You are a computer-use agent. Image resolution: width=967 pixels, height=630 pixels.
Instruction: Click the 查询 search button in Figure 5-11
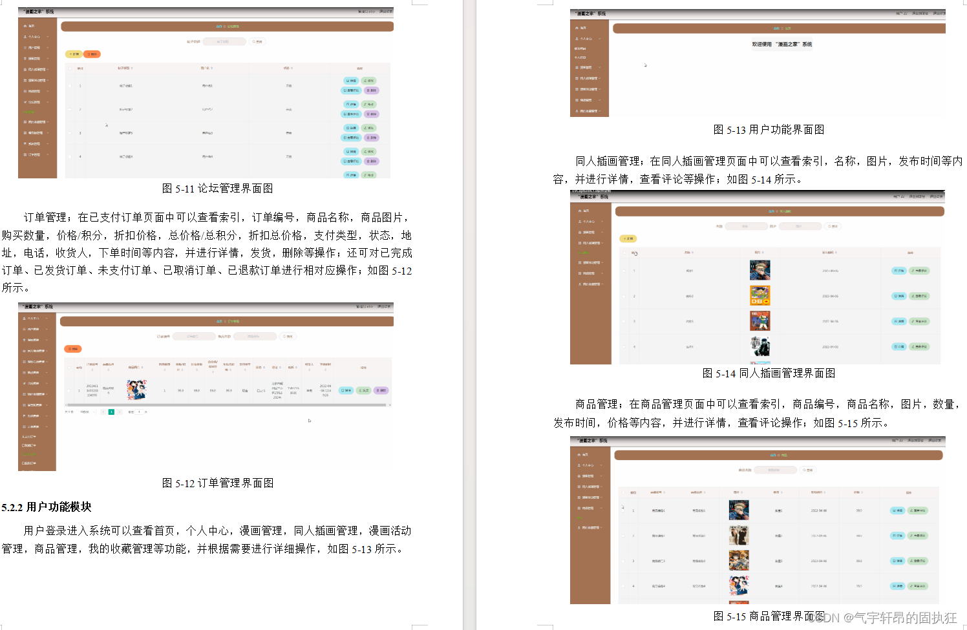pyautogui.click(x=257, y=42)
